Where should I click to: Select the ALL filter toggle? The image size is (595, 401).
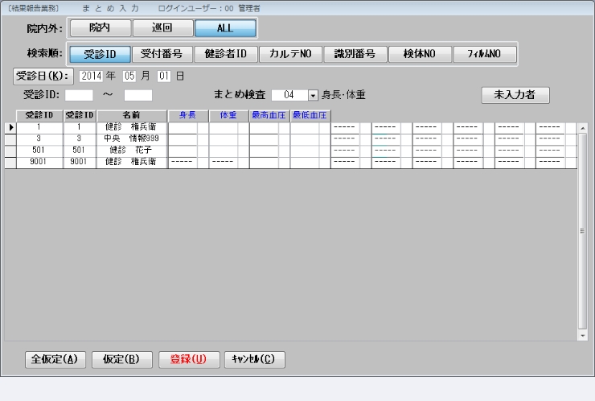(x=225, y=29)
